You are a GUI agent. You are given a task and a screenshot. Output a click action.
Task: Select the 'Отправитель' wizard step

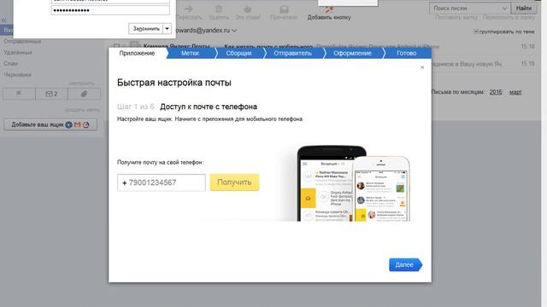pyautogui.click(x=292, y=53)
